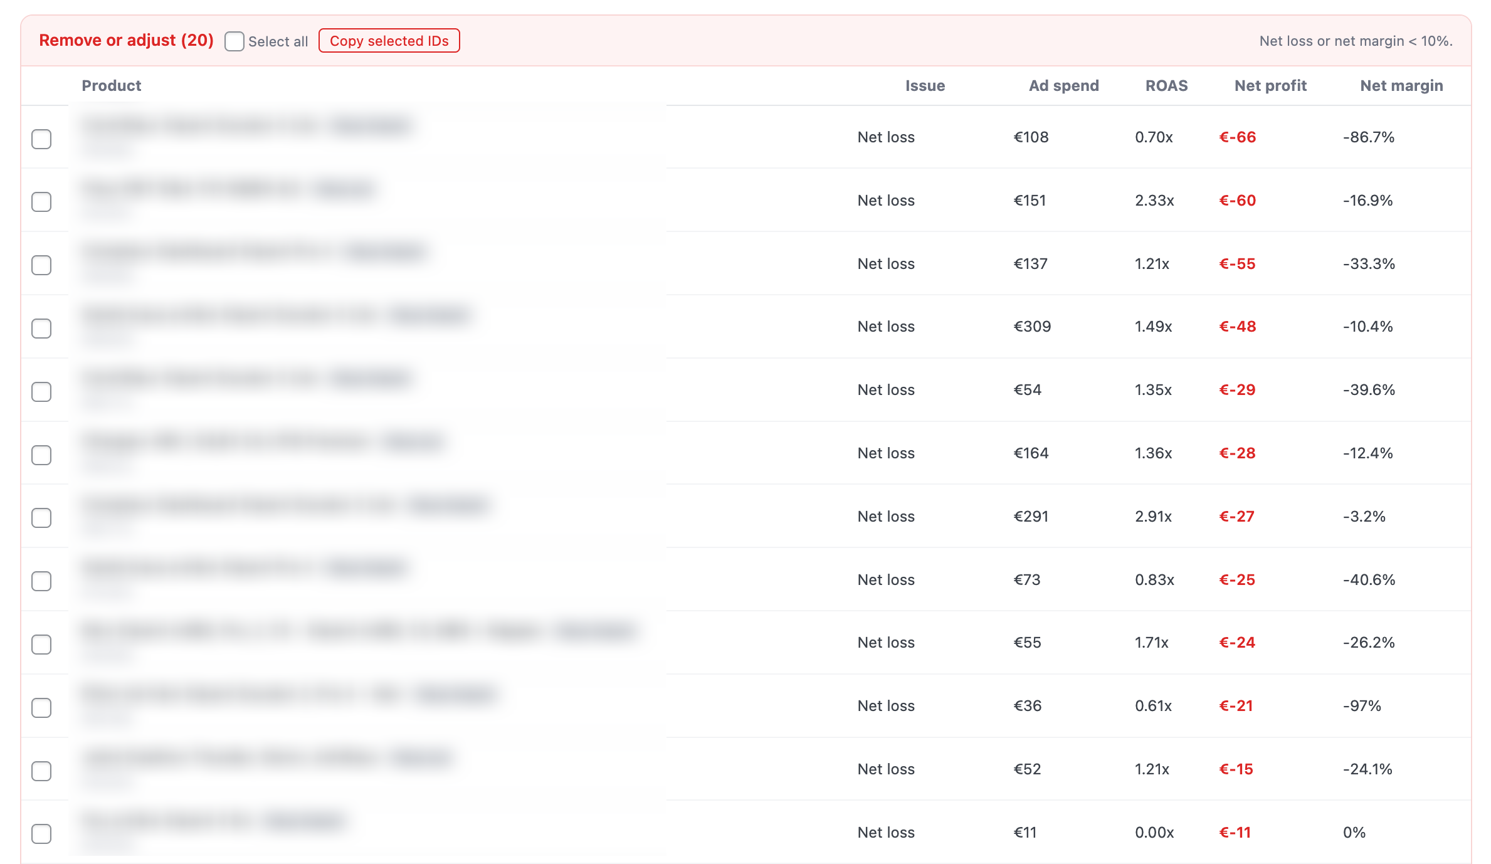Sort by the Net profit column header
This screenshot has height=864, width=1491.
click(x=1270, y=86)
